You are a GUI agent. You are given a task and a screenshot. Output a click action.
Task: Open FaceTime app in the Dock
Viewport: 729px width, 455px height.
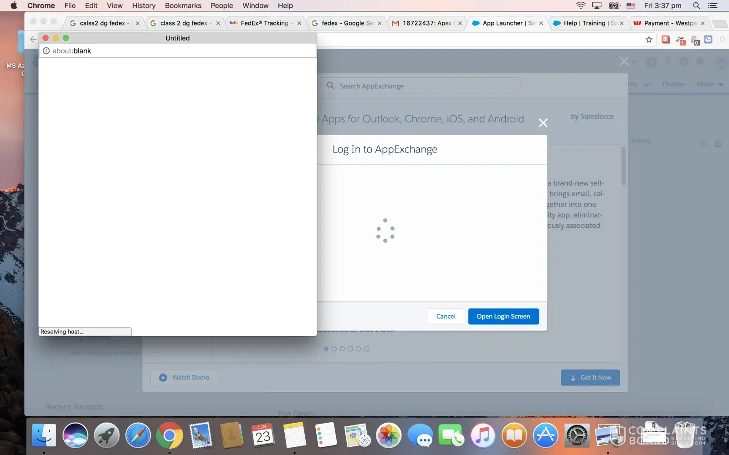tap(451, 435)
